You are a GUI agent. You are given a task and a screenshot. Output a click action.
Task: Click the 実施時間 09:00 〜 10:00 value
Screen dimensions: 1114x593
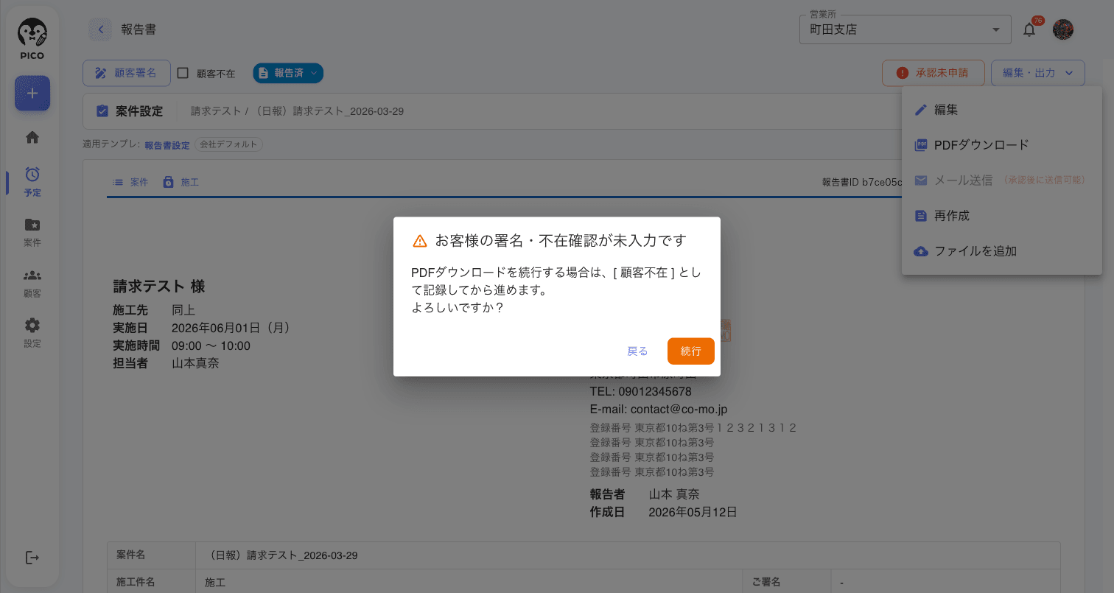pos(211,345)
